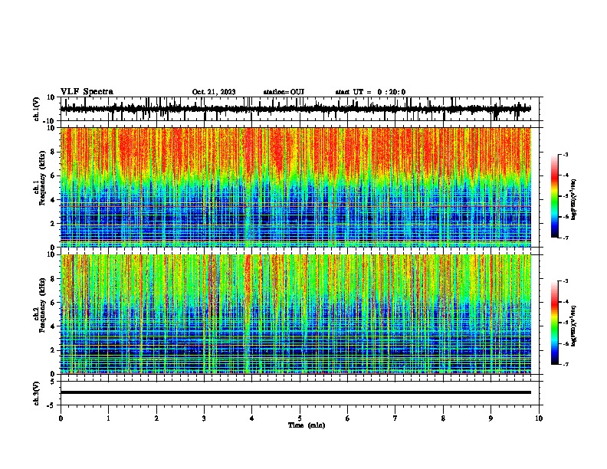Click the x-axis tick label "5"
The width and height of the screenshot is (607, 469).
coord(300,418)
